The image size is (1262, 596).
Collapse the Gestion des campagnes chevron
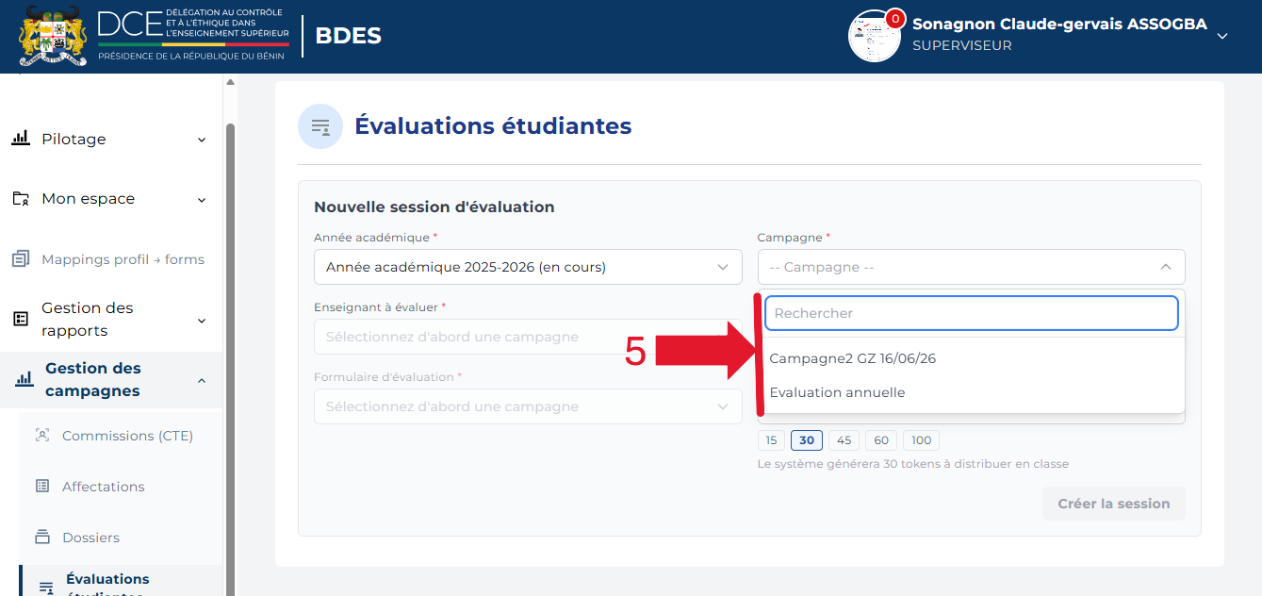point(202,380)
